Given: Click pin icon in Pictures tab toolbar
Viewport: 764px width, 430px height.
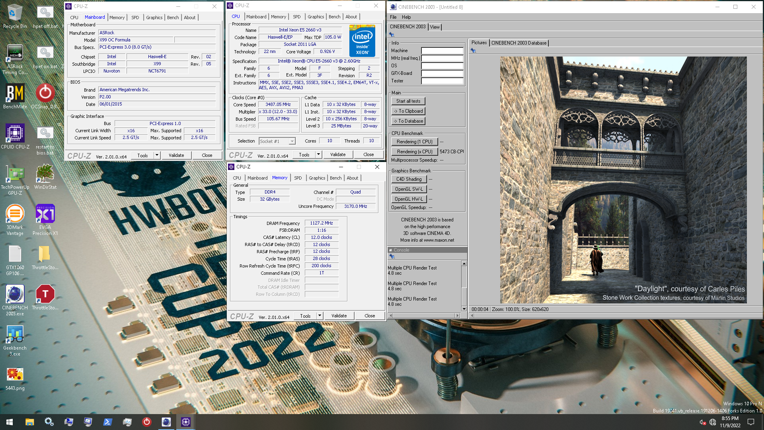Looking at the screenshot, I should [x=473, y=51].
